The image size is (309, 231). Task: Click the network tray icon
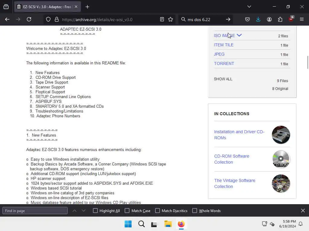coord(264,224)
